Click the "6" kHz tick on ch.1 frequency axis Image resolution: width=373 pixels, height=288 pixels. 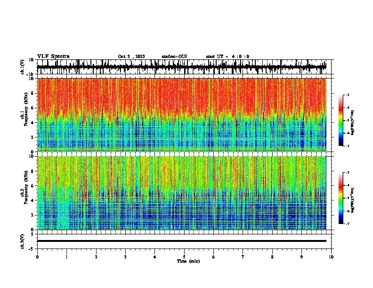pyautogui.click(x=33, y=108)
